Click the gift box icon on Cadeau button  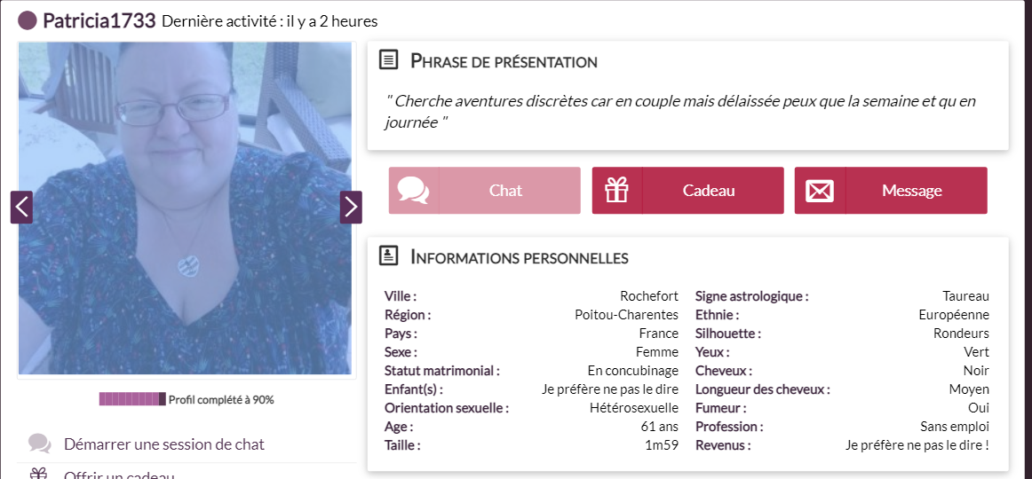pyautogui.click(x=616, y=191)
